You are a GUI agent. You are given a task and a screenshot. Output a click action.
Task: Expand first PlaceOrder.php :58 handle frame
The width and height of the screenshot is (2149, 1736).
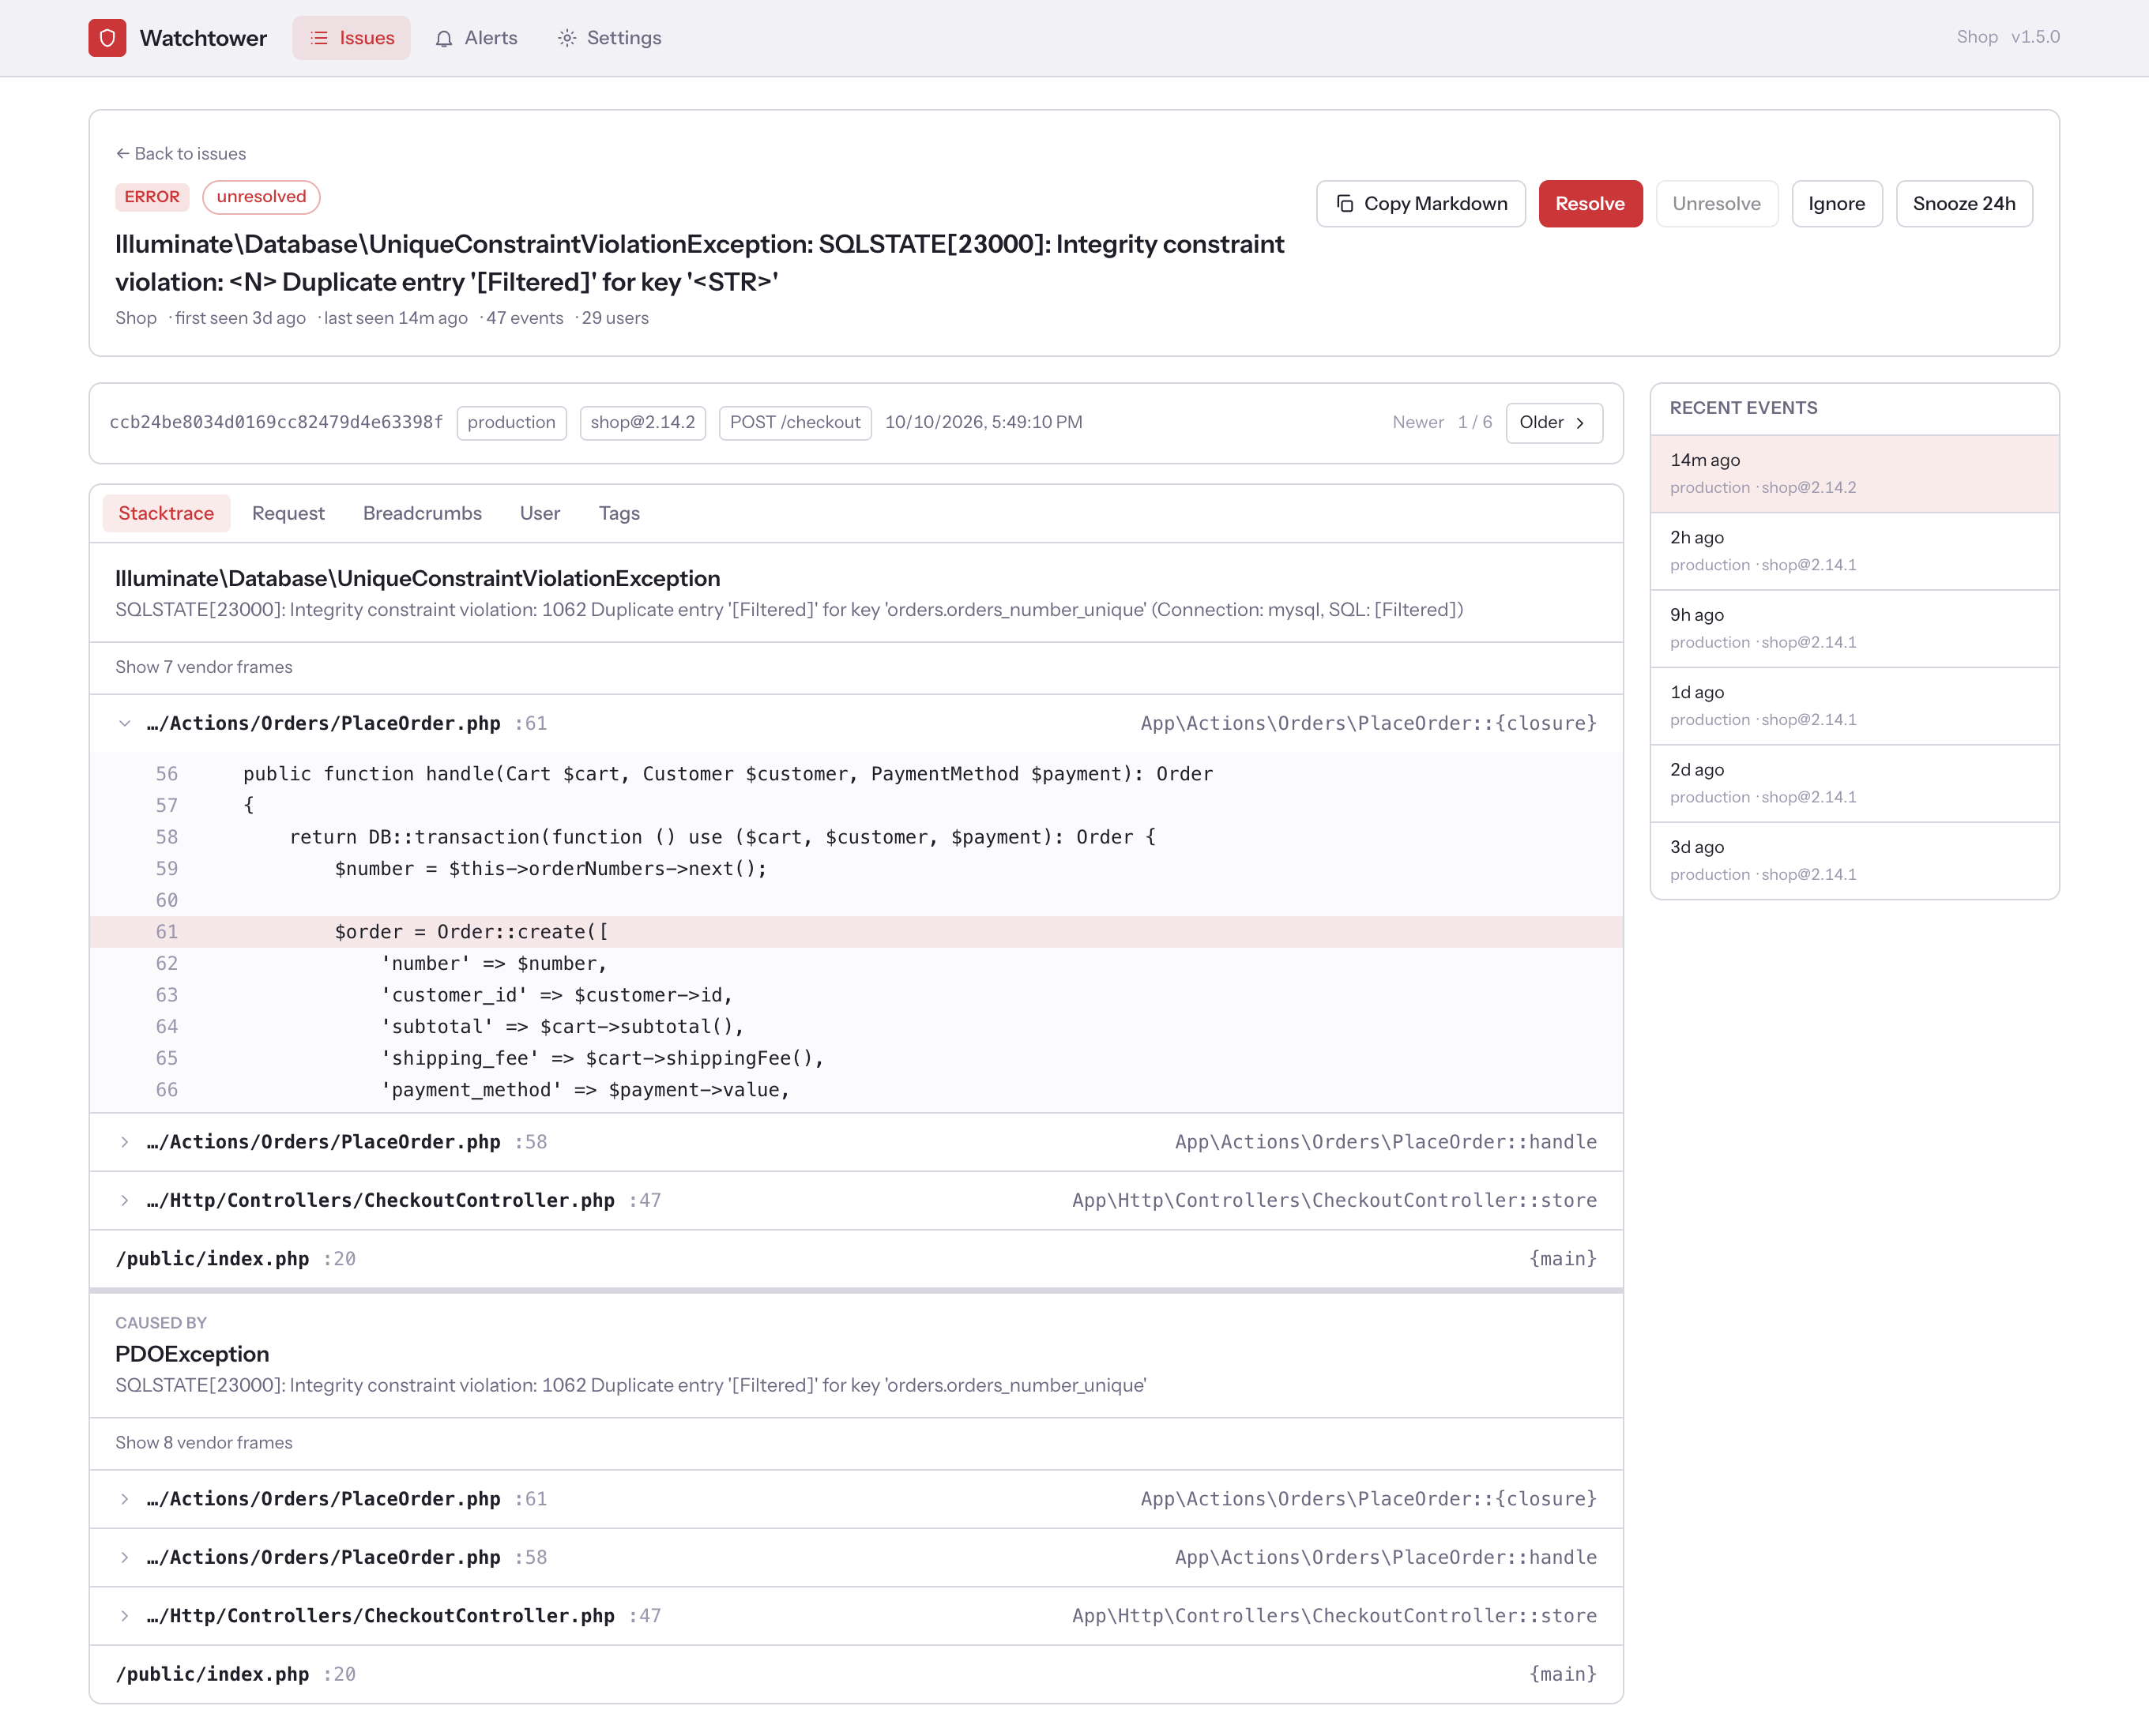(x=856, y=1142)
